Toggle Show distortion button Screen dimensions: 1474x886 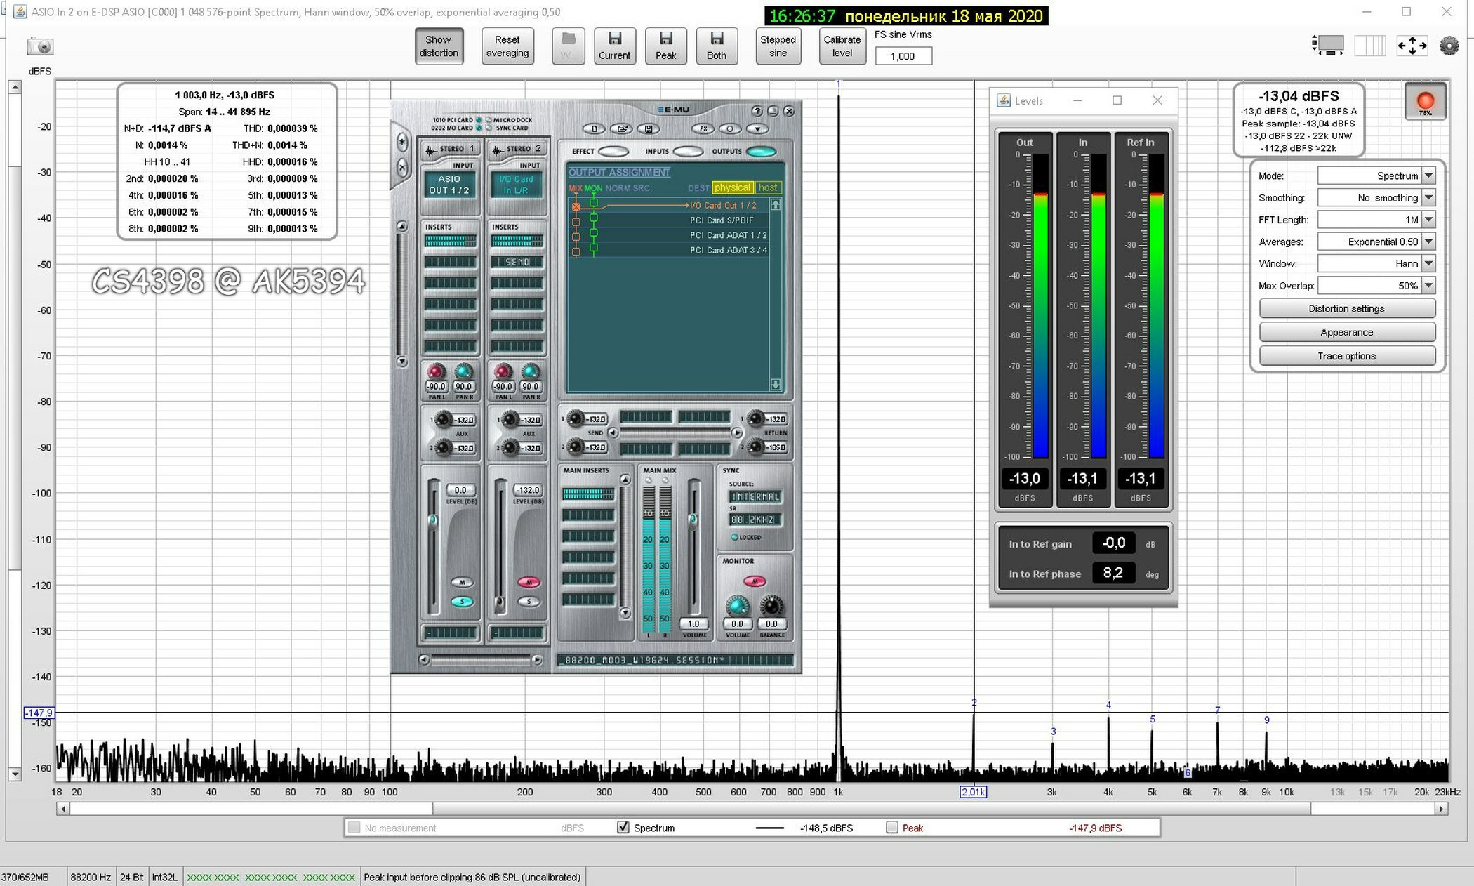click(x=439, y=46)
